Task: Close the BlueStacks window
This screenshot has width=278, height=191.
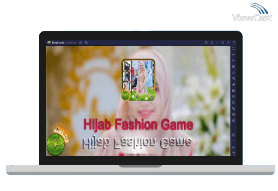Action: point(228,42)
